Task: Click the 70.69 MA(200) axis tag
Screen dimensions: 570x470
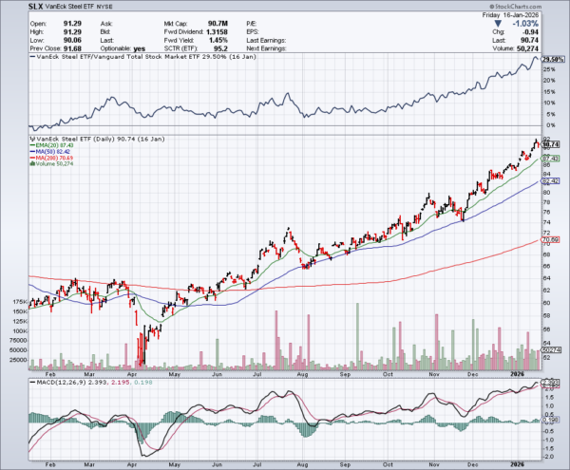Action: 549,241
